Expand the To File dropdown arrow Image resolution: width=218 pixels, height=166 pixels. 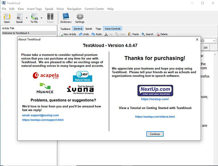click(x=41, y=18)
